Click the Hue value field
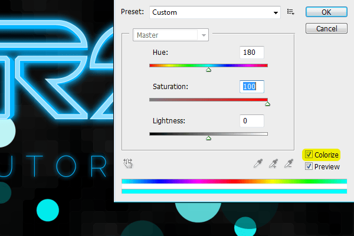Viewport: 354px width, 236px height. point(252,53)
